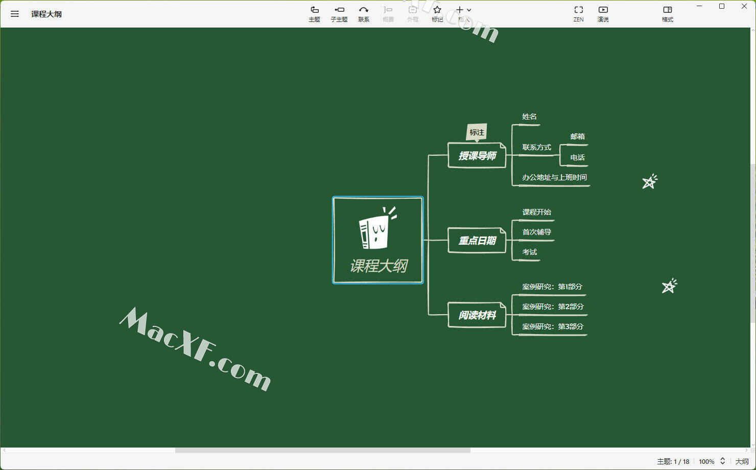Viewport: 756px width, 470px height.
Task: Start the 演说 pitch mode
Action: 603,14
